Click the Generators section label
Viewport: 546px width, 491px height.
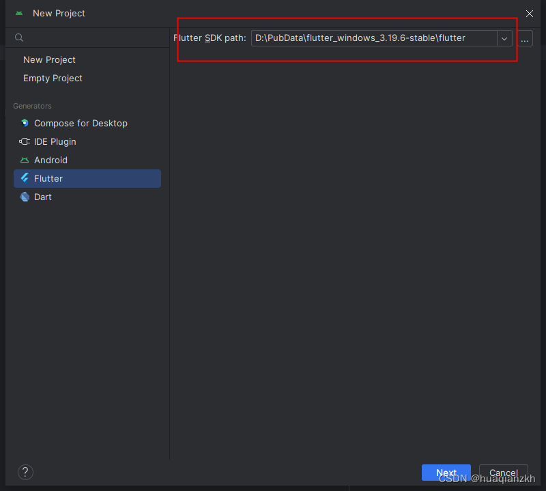point(32,106)
